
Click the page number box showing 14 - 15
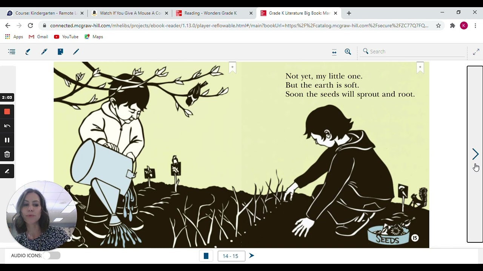[231, 256]
